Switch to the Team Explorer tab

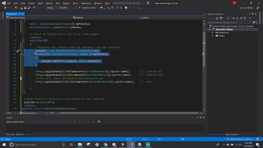pos(232,134)
